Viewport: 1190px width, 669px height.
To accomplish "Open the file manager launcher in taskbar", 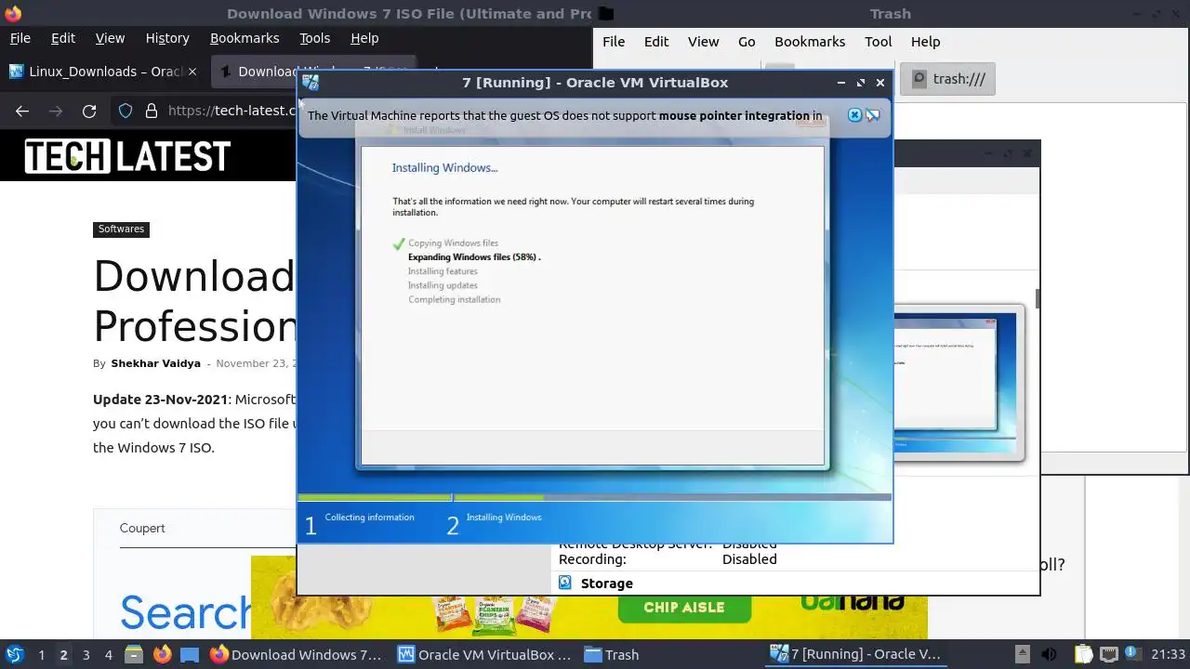I will [134, 654].
